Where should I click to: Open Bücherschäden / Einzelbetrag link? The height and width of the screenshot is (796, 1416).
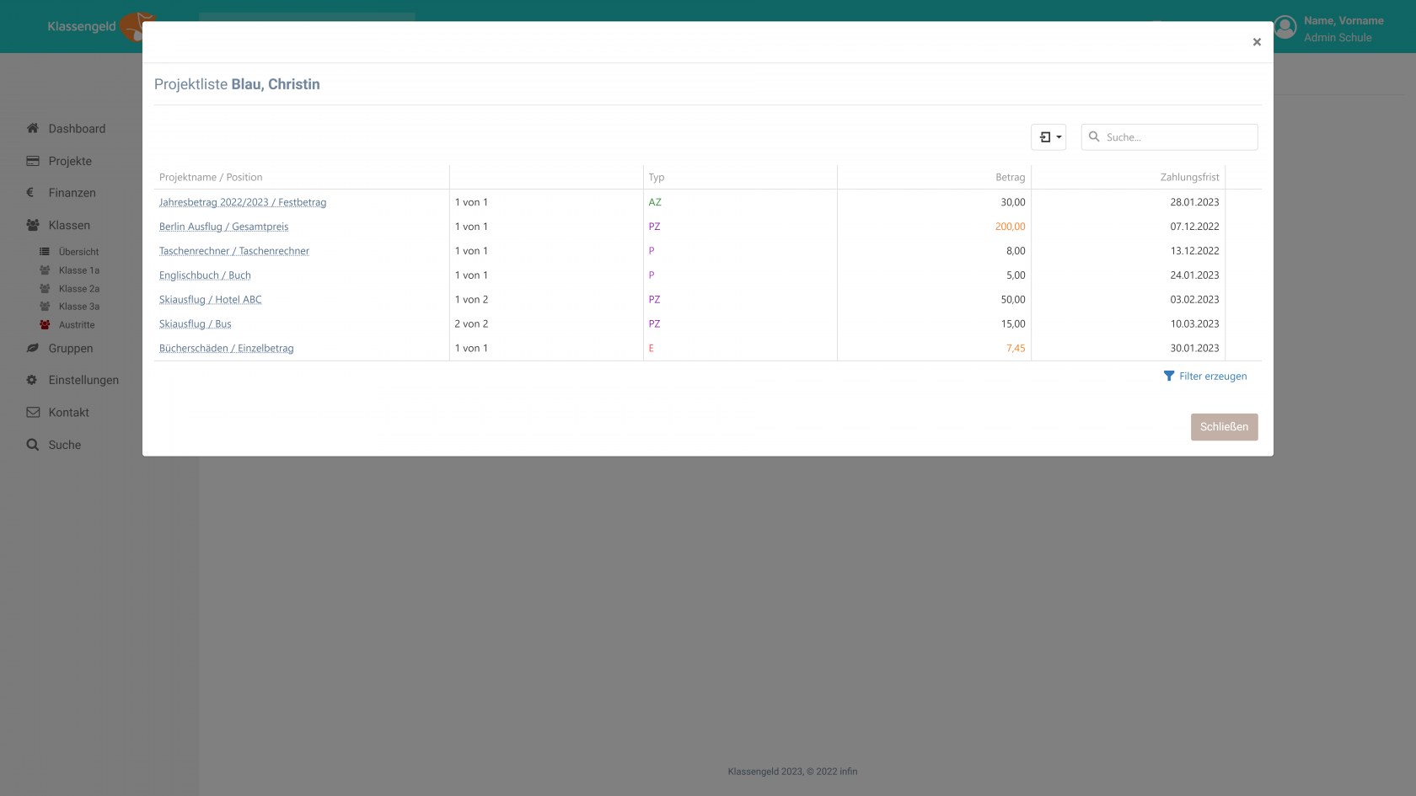coord(227,349)
